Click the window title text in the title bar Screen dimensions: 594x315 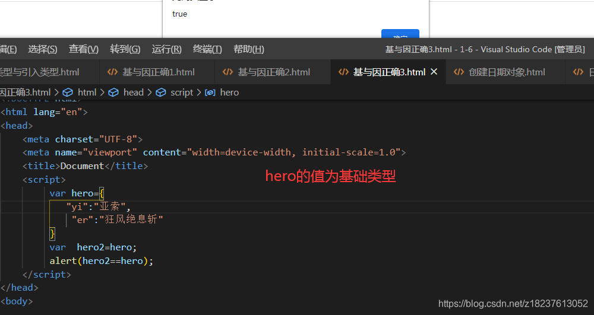click(x=485, y=50)
